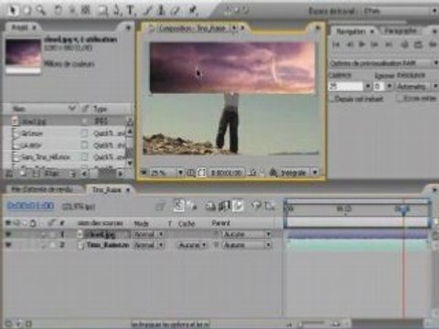Start RAM preview from Navigation panel

(x=433, y=45)
